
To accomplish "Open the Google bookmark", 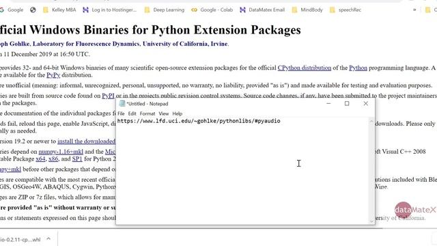I will pyautogui.click(x=12, y=10).
